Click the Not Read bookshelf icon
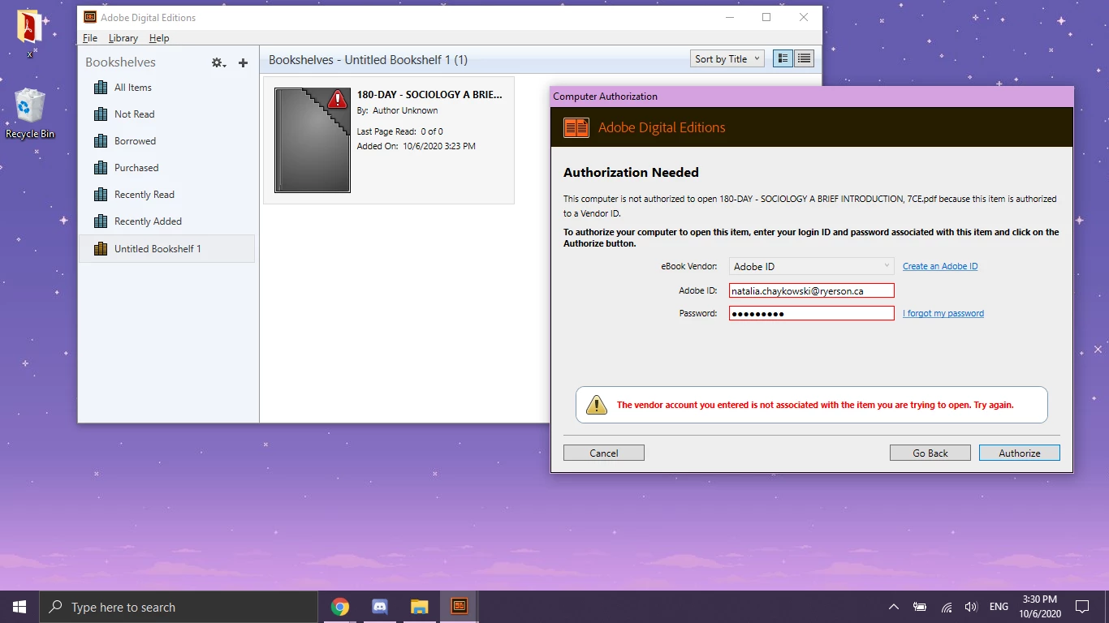The height and width of the screenshot is (623, 1109). (x=101, y=114)
